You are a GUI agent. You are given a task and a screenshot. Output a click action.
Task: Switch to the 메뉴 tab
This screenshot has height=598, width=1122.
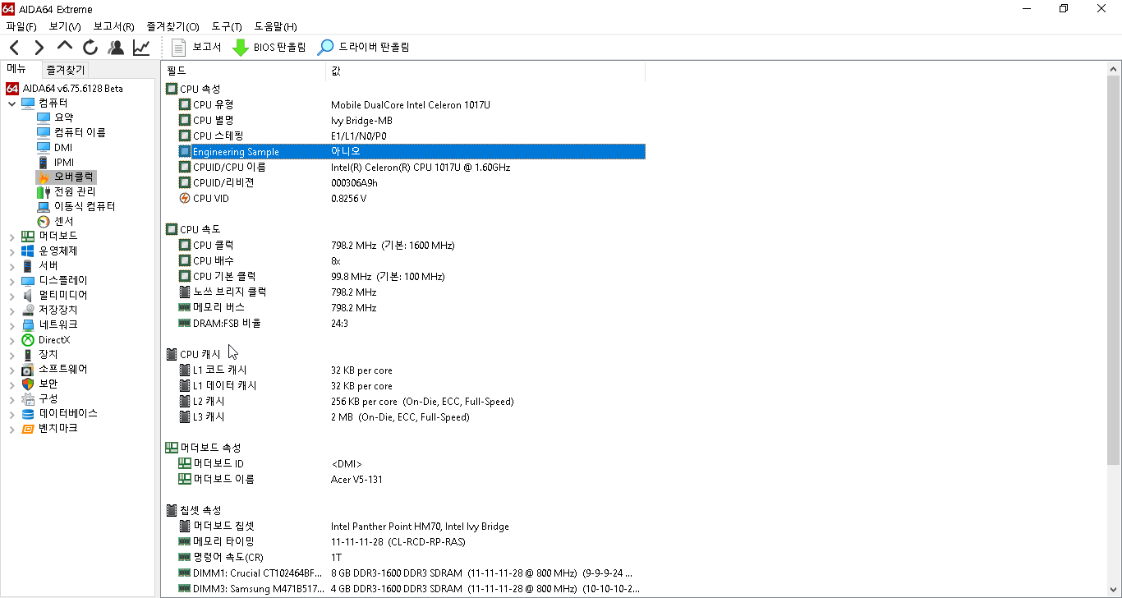click(x=17, y=70)
